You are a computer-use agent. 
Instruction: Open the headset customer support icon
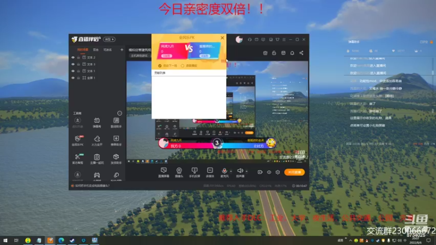click(250, 39)
